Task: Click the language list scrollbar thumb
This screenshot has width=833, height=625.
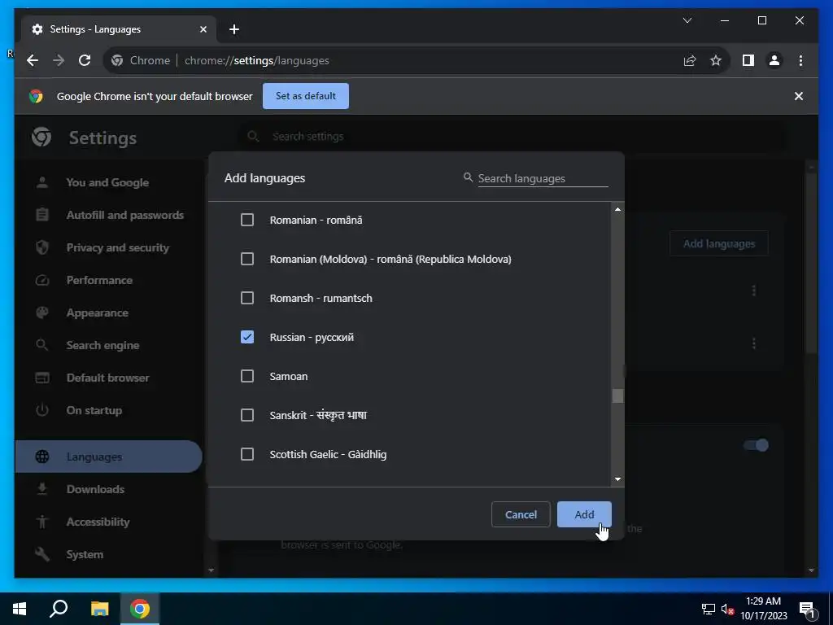Action: tap(617, 396)
